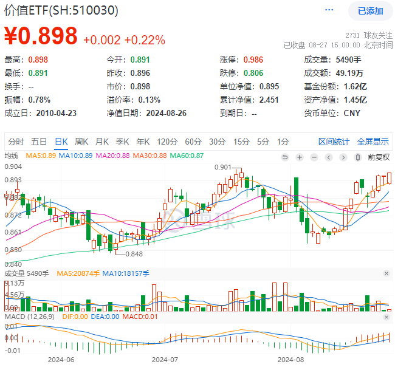The width and height of the screenshot is (395, 370).
Task: Open the 均线 moving average settings
Action: (12, 156)
